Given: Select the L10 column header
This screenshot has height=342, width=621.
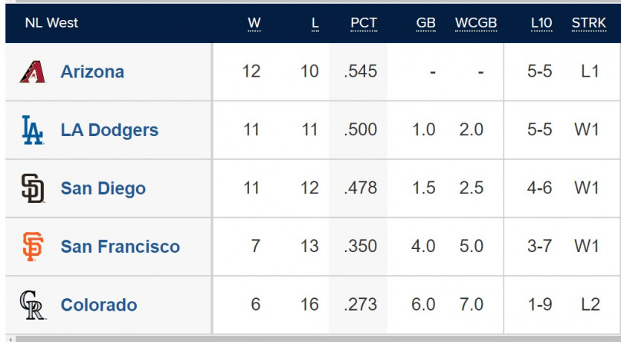Looking at the screenshot, I should tap(541, 23).
